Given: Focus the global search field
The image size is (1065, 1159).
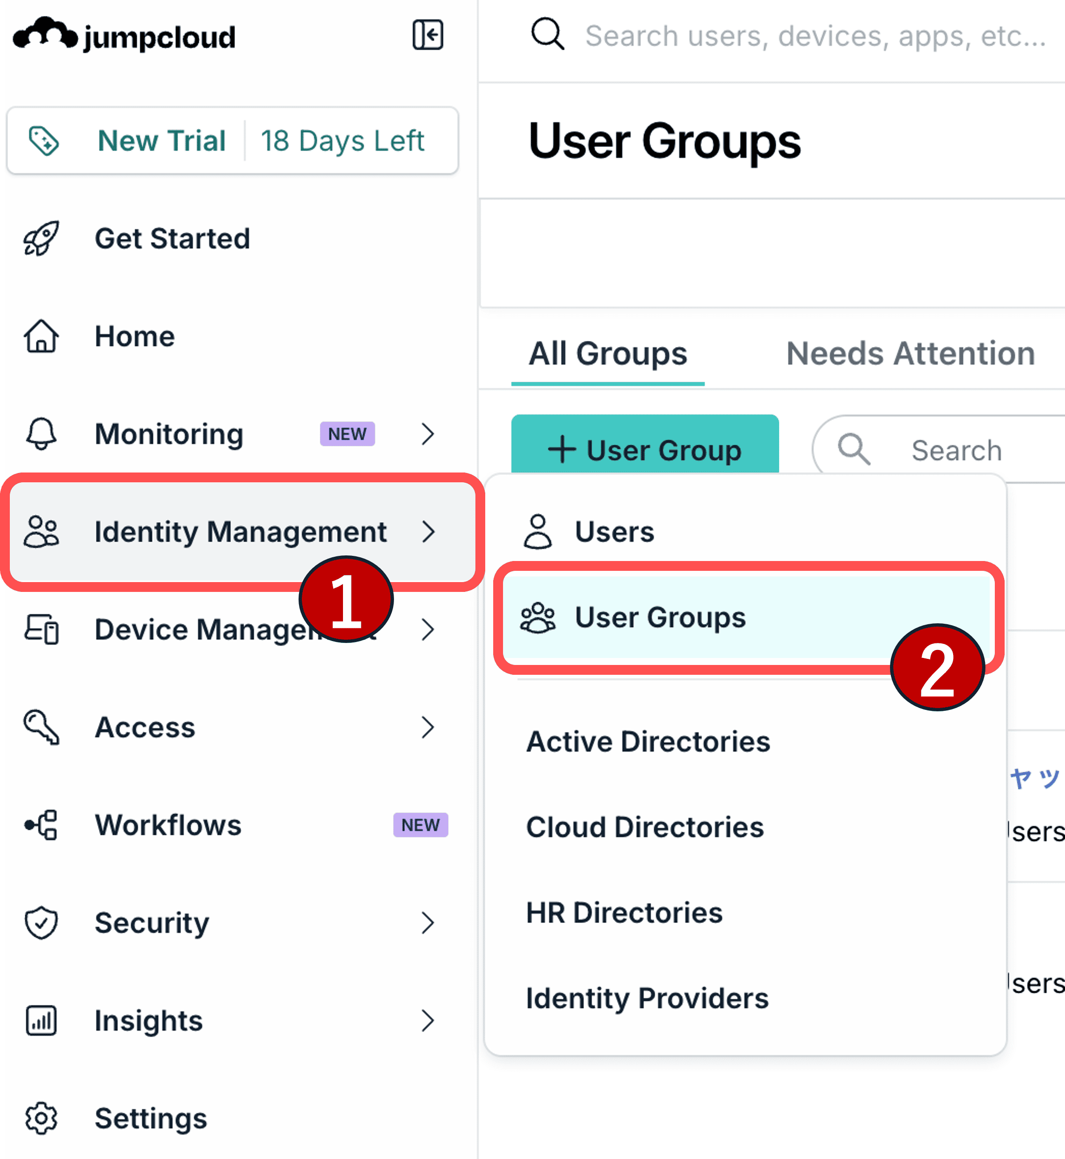Looking at the screenshot, I should (816, 36).
